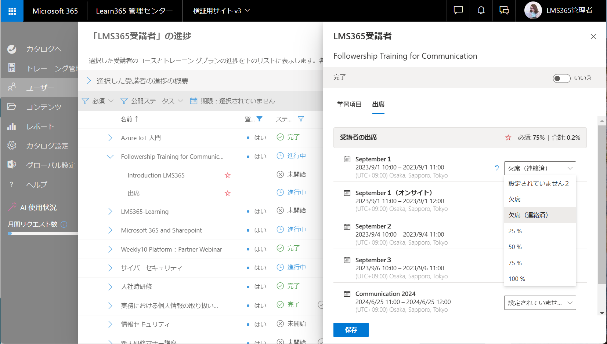This screenshot has width=607, height=344.
Task: Open カタログ設定 gear icon
Action: coord(12,145)
